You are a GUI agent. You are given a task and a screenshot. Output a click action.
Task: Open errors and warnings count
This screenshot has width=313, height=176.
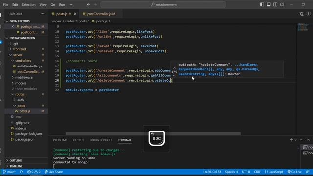coord(34,172)
